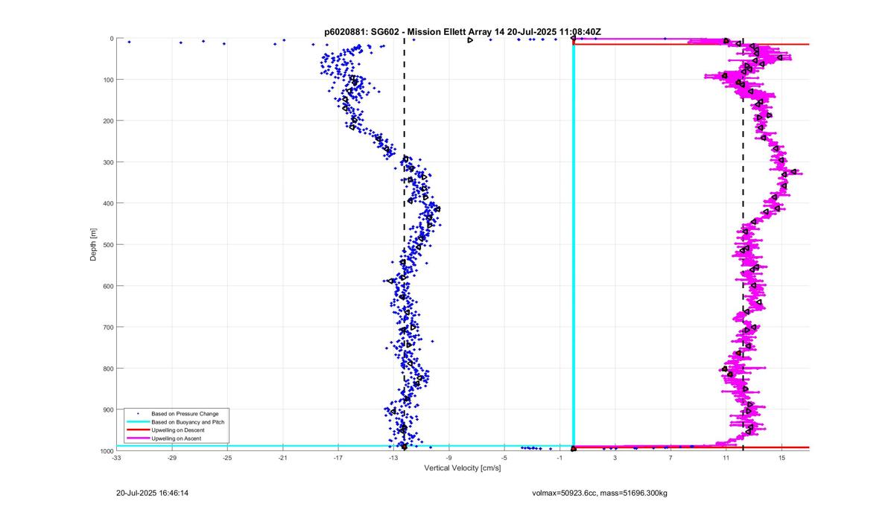Click the x-axis tick label -1

click(559, 458)
